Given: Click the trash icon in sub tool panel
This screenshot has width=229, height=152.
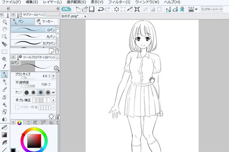Looking at the screenshot, I should (x=57, y=51).
